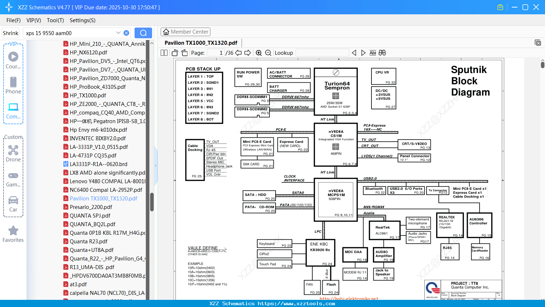The image size is (545, 307).
Task: Zoom out of the schematic
Action: coord(268,53)
